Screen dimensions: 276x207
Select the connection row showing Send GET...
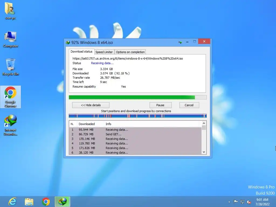135,134
